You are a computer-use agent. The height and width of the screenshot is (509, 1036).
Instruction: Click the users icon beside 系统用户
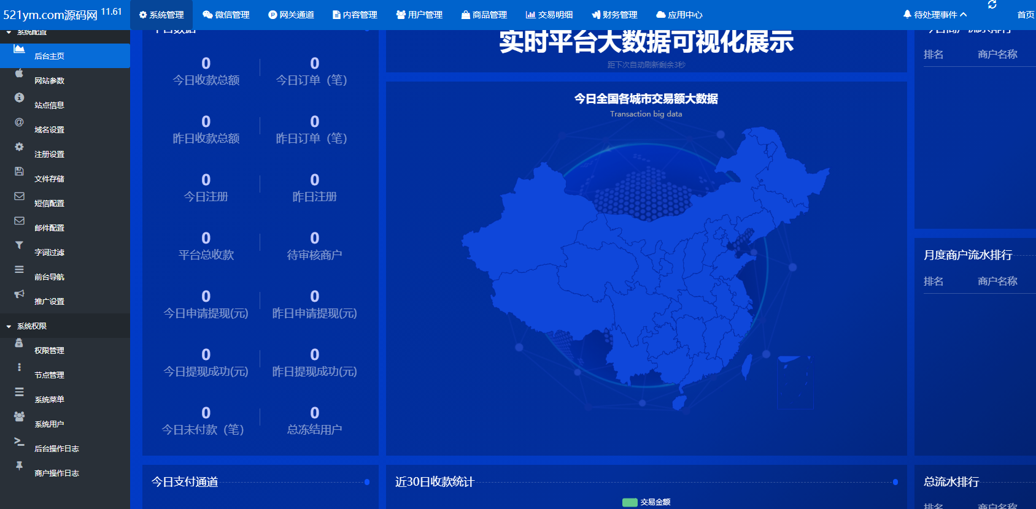click(19, 416)
